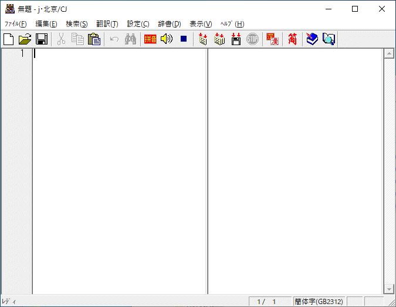Click the application icon in the title bar
This screenshot has height=307, width=396.
tap(10, 9)
